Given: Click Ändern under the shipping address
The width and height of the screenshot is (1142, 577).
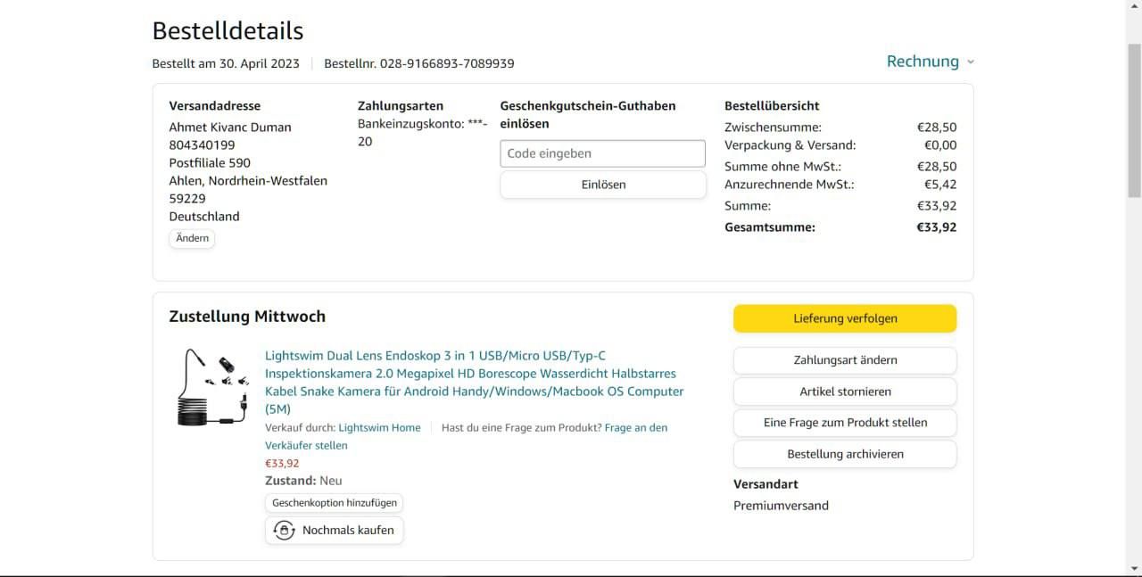Looking at the screenshot, I should [192, 238].
